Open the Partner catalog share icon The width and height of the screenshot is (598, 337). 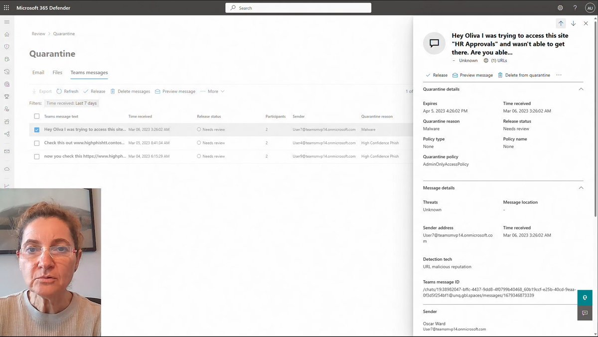(7, 134)
